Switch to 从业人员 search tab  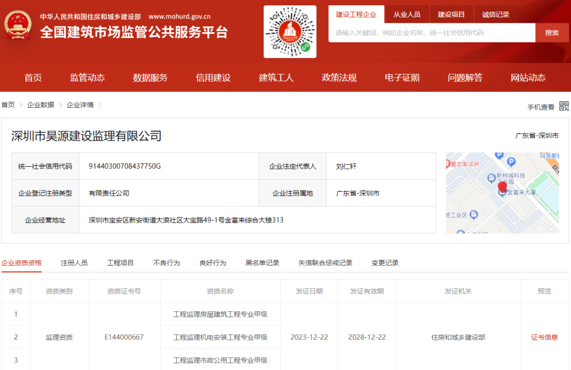407,14
